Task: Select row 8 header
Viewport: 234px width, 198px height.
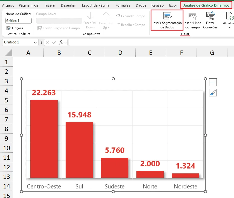Action: pos(6,129)
